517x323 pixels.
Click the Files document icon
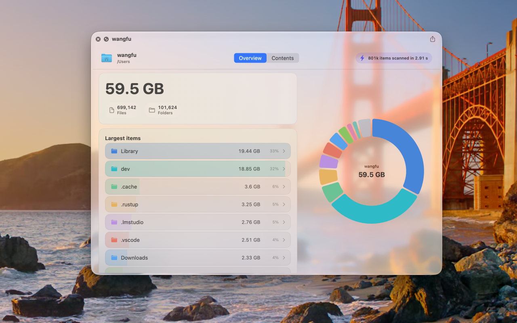tap(112, 110)
